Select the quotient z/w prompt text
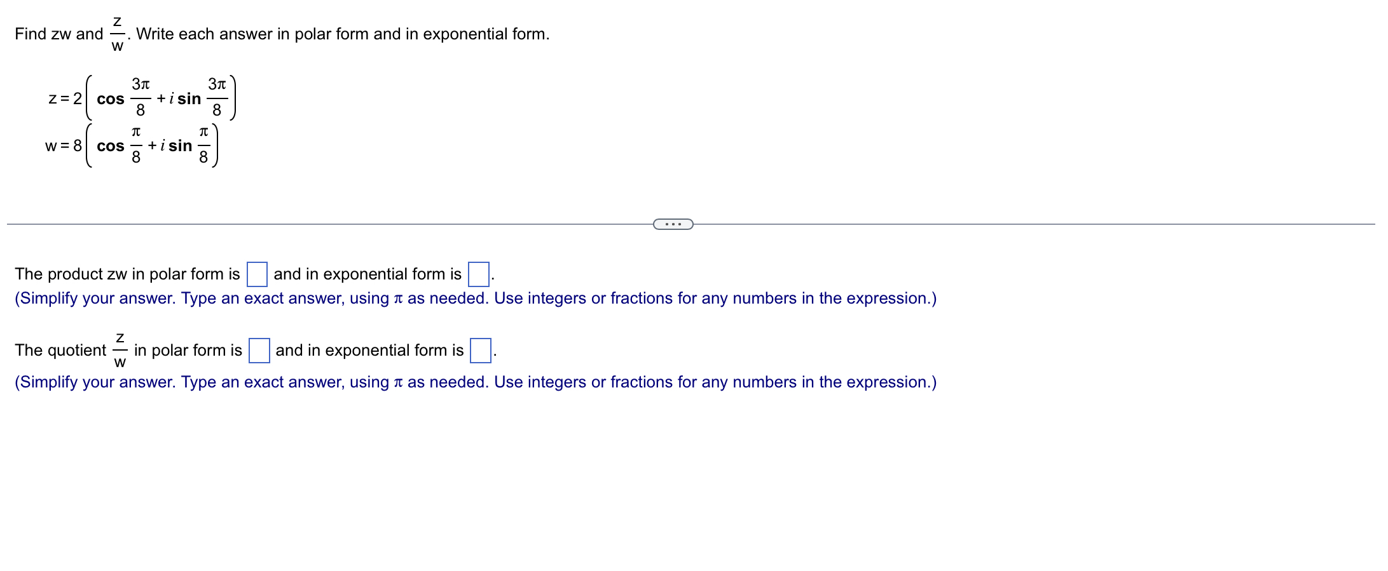 (127, 350)
